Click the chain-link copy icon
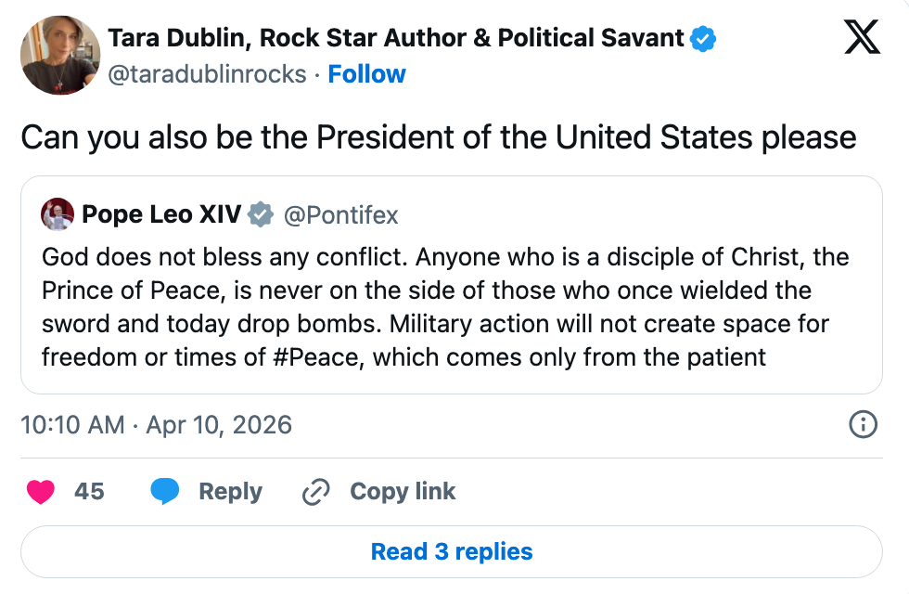Image resolution: width=909 pixels, height=594 pixels. pos(317,491)
